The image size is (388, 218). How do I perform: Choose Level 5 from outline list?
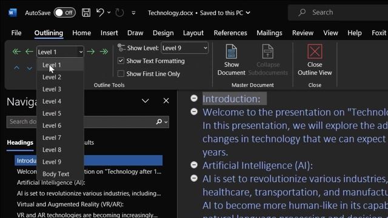pyautogui.click(x=60, y=113)
